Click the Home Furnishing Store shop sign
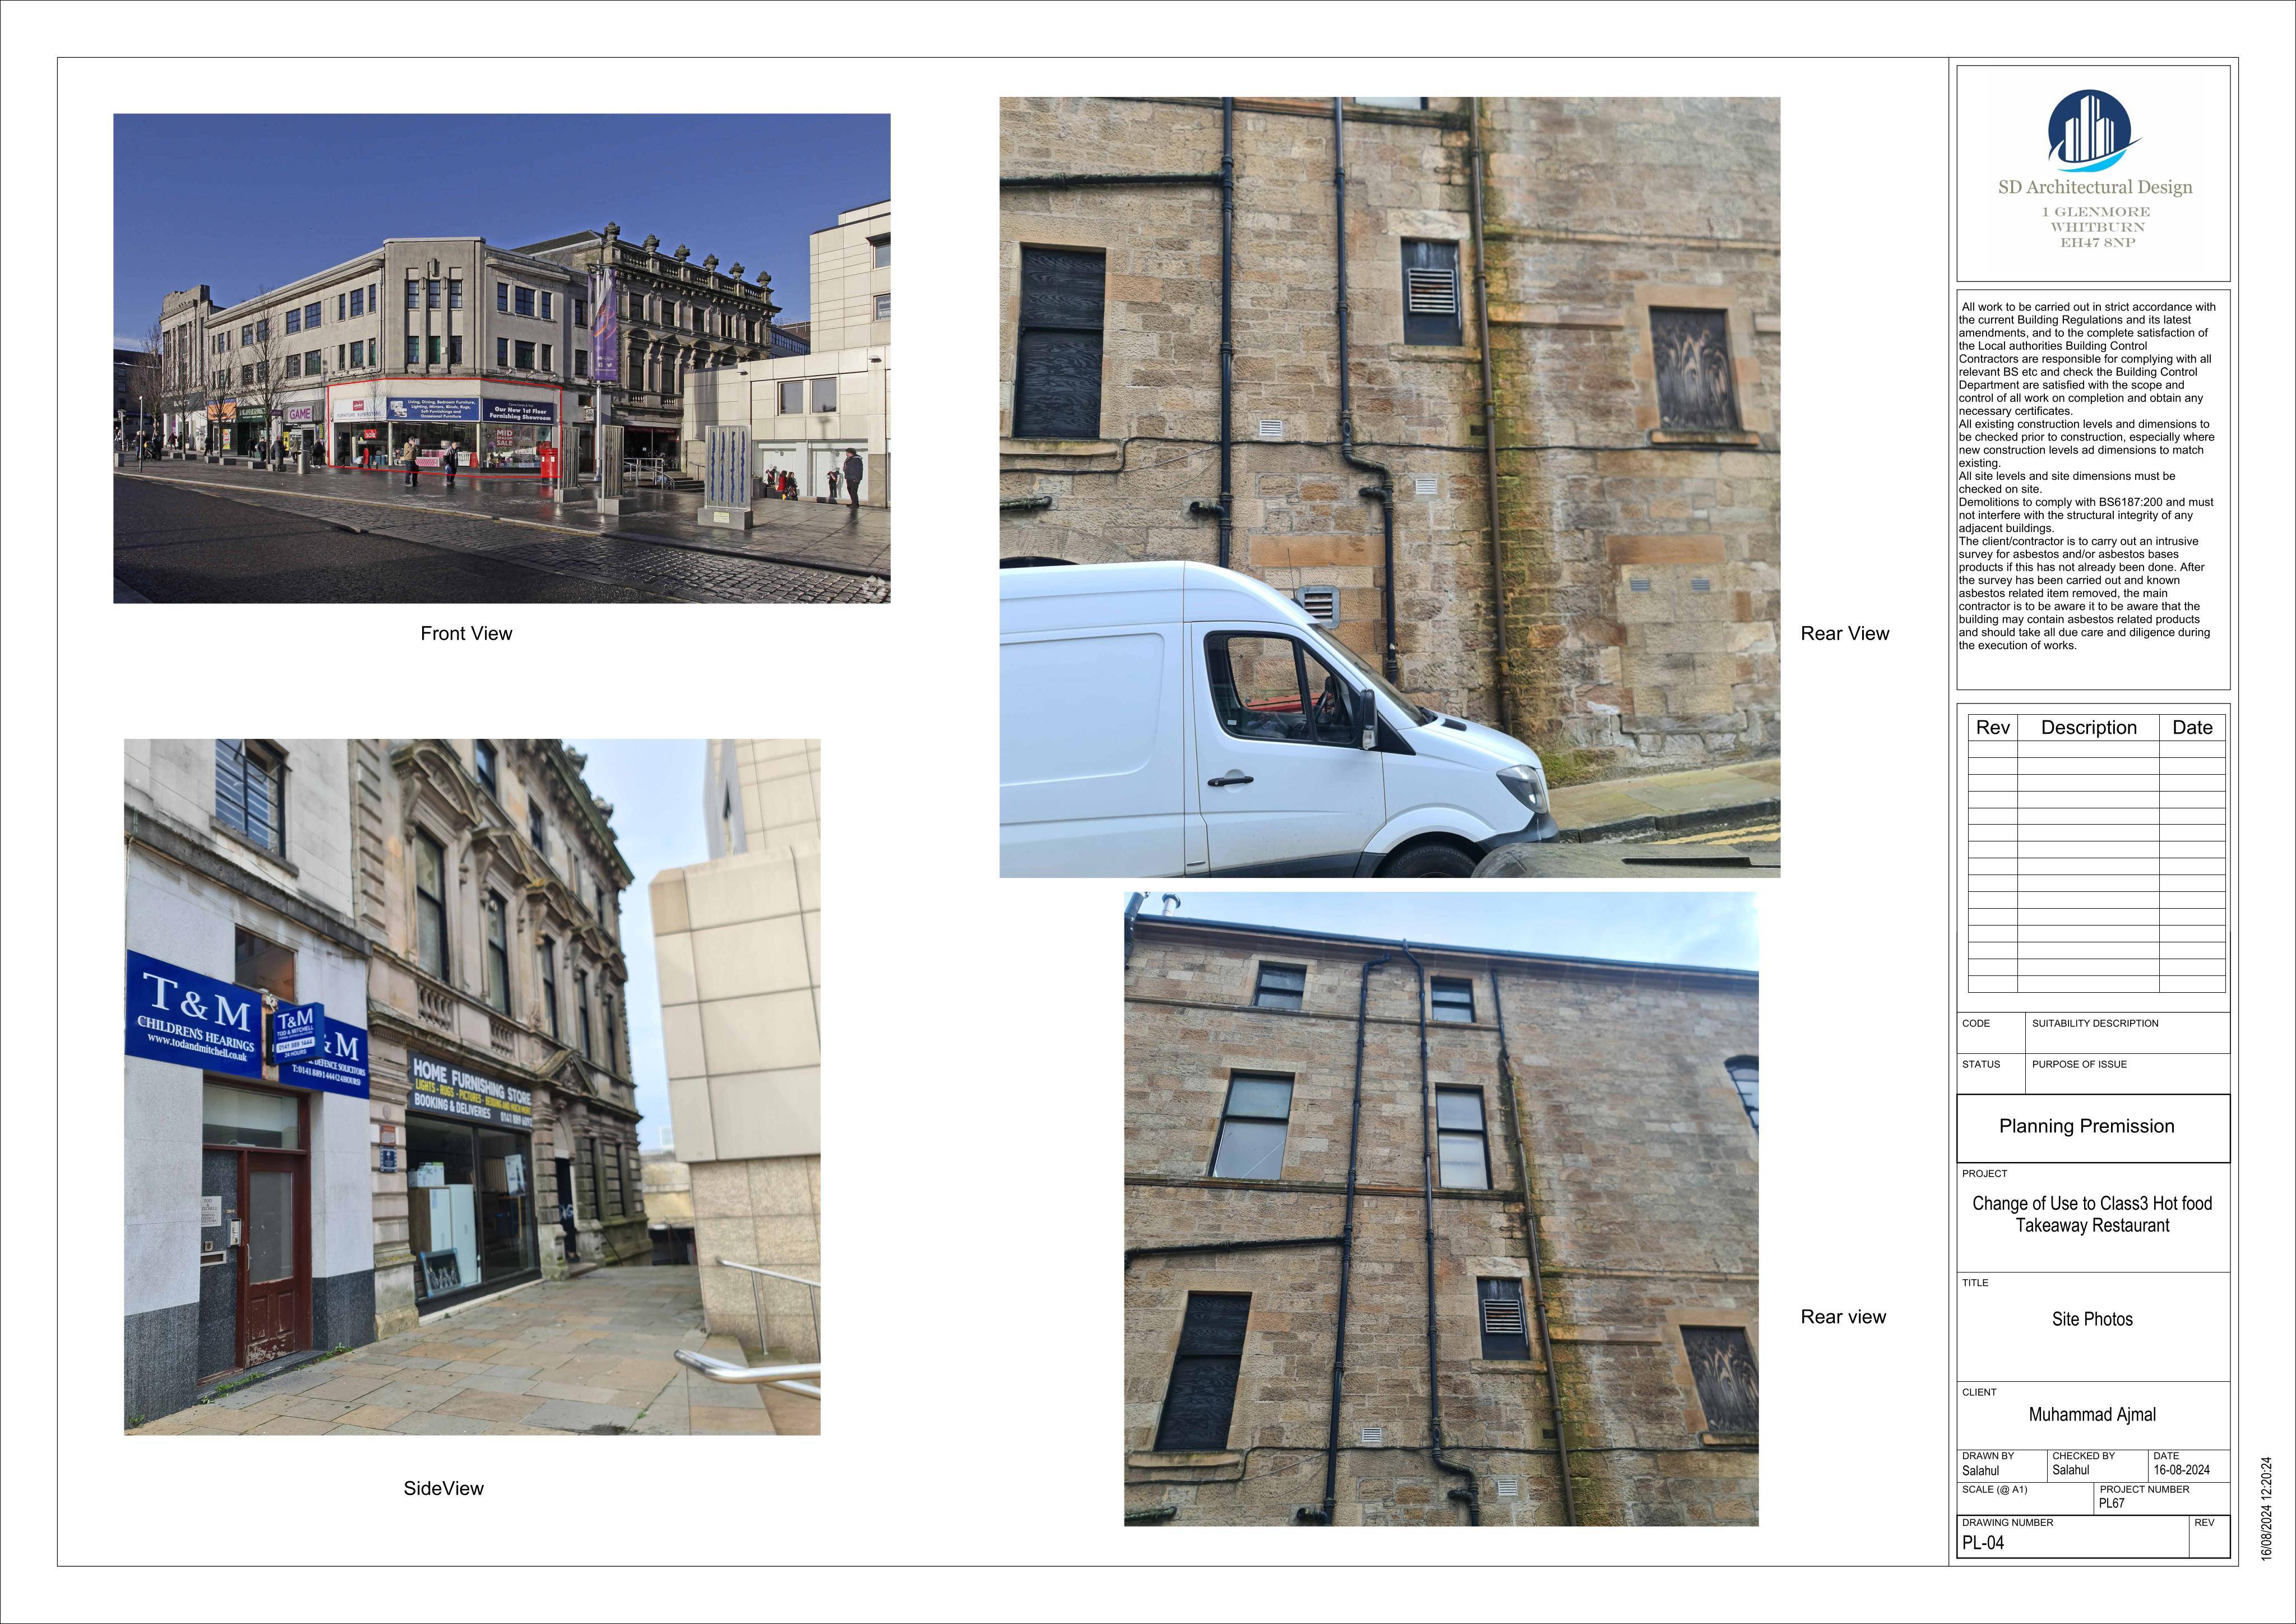Screen dimensions: 2296x1624 pyautogui.click(x=471, y=1091)
